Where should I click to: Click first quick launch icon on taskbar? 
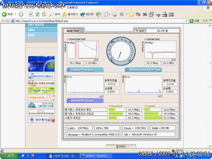[23, 156]
